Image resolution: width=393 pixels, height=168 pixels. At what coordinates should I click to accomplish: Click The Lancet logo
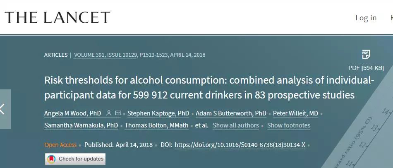pyautogui.click(x=57, y=17)
